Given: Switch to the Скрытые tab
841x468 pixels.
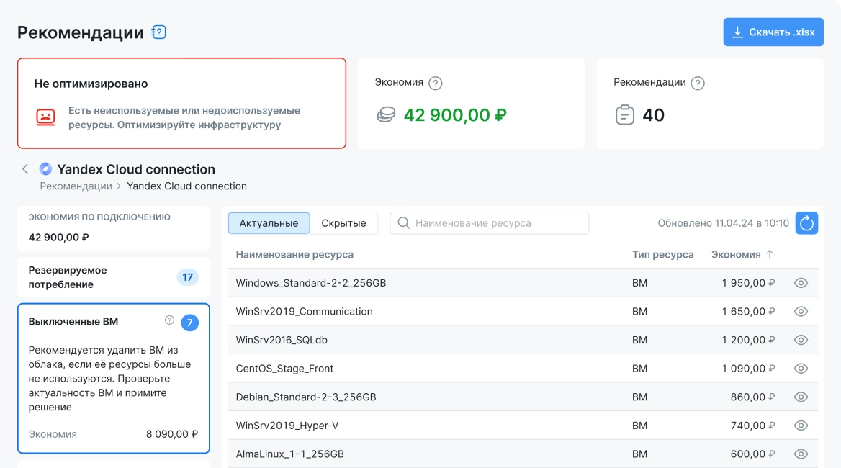Looking at the screenshot, I should 344,223.
